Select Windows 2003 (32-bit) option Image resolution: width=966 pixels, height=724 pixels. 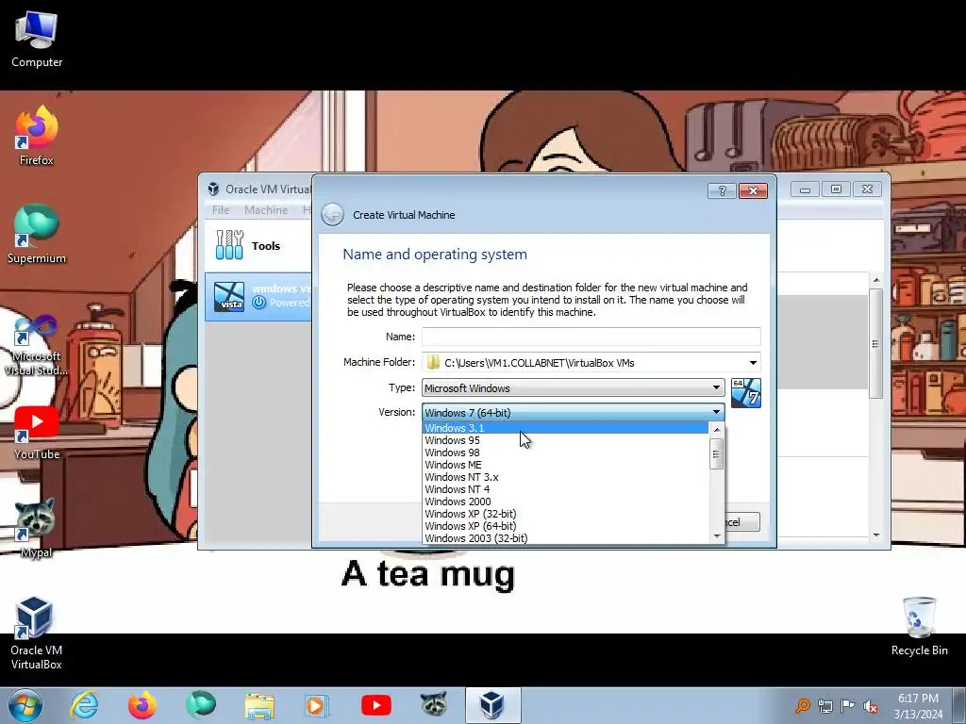[565, 538]
